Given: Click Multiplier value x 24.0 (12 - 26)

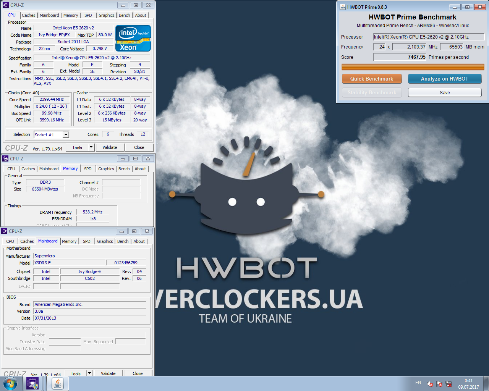Looking at the screenshot, I should click(x=52, y=106).
